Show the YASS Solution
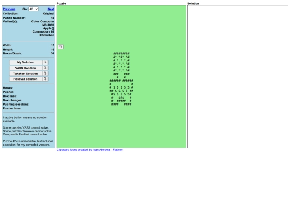 (26, 68)
